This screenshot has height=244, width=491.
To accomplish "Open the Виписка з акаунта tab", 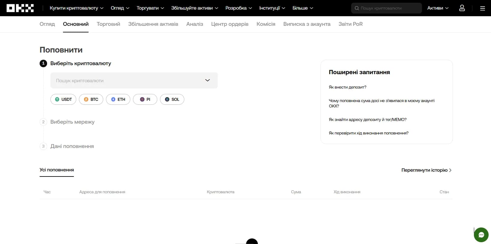I will pyautogui.click(x=307, y=24).
